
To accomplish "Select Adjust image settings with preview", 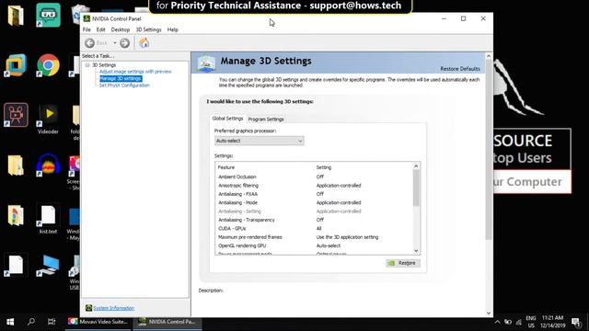I will [x=135, y=72].
